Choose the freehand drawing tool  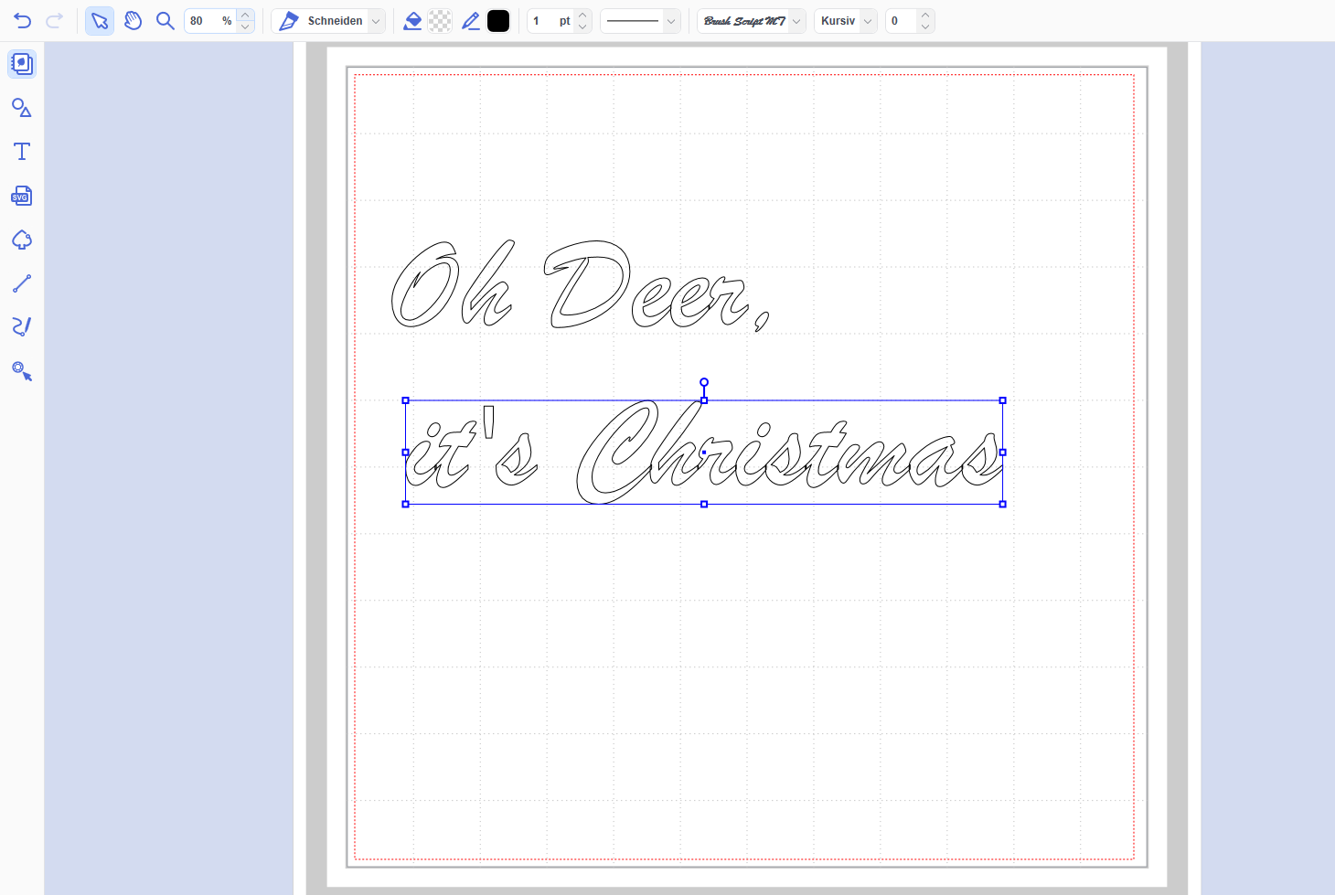22,326
